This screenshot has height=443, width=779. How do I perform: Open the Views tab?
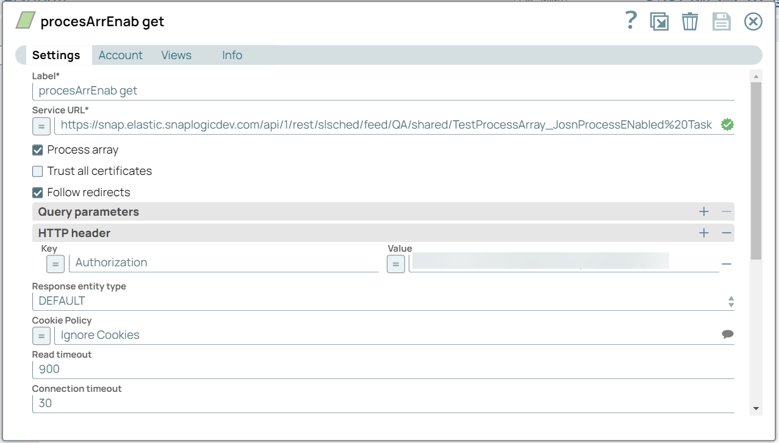[x=176, y=55]
